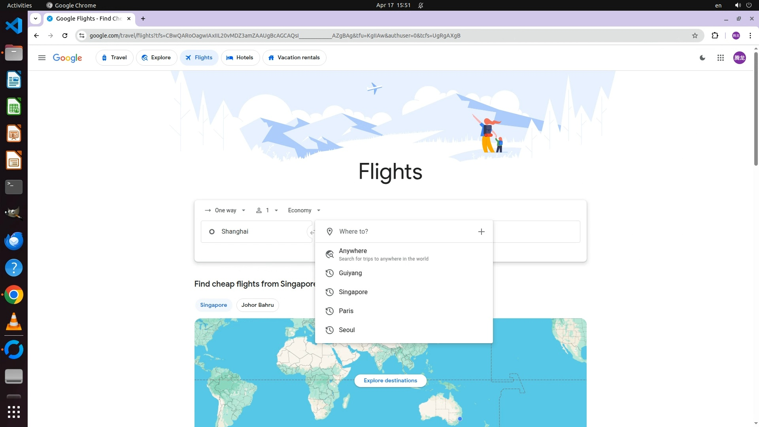Open the passenger count dropdown
The height and width of the screenshot is (427, 759).
click(x=267, y=210)
